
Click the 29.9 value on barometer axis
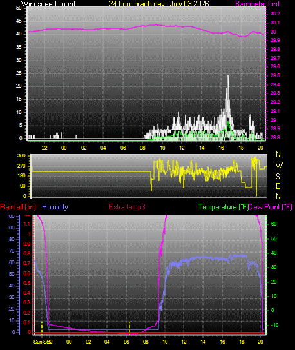click(x=275, y=40)
